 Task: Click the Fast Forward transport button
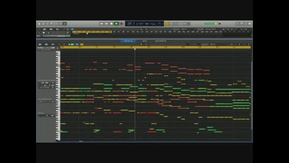[x=106, y=24]
